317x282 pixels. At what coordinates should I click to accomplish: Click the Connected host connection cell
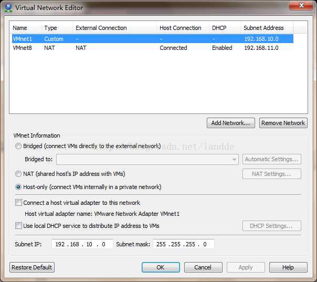[173, 48]
